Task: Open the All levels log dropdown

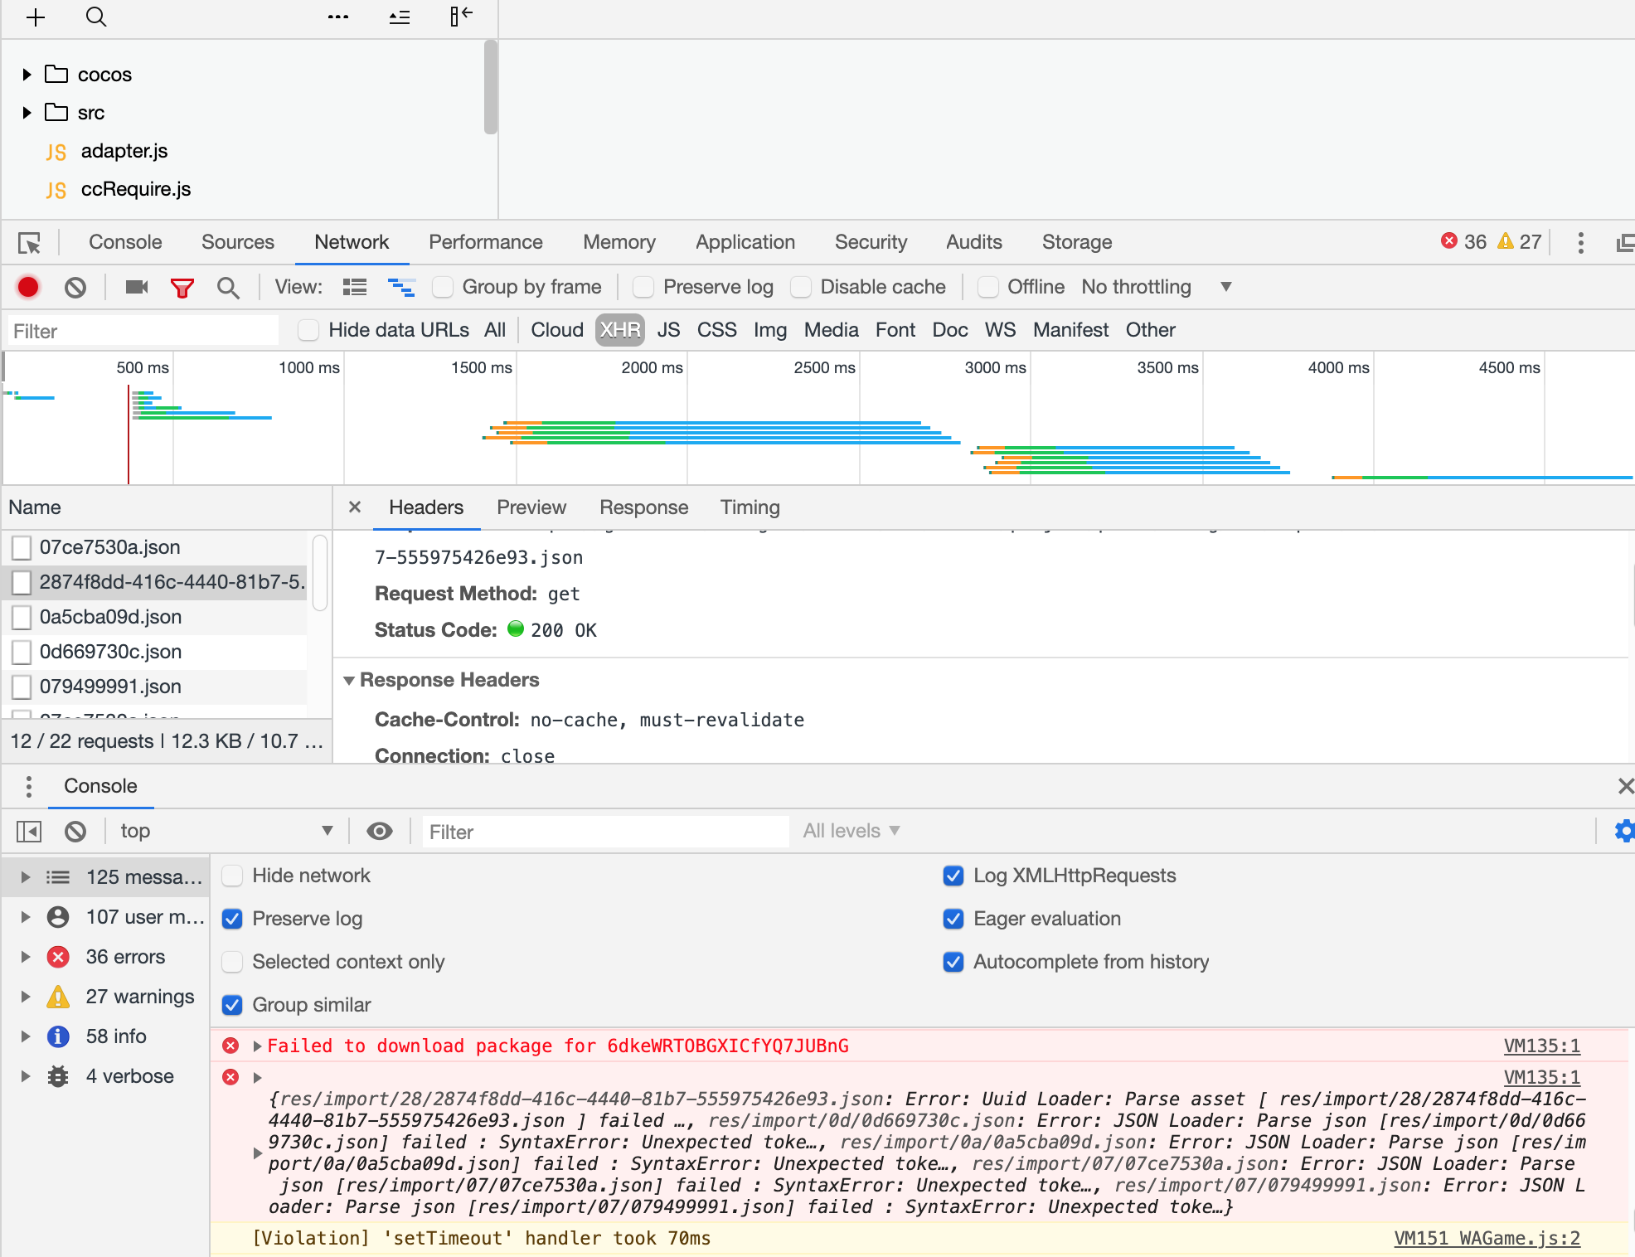Action: point(851,831)
